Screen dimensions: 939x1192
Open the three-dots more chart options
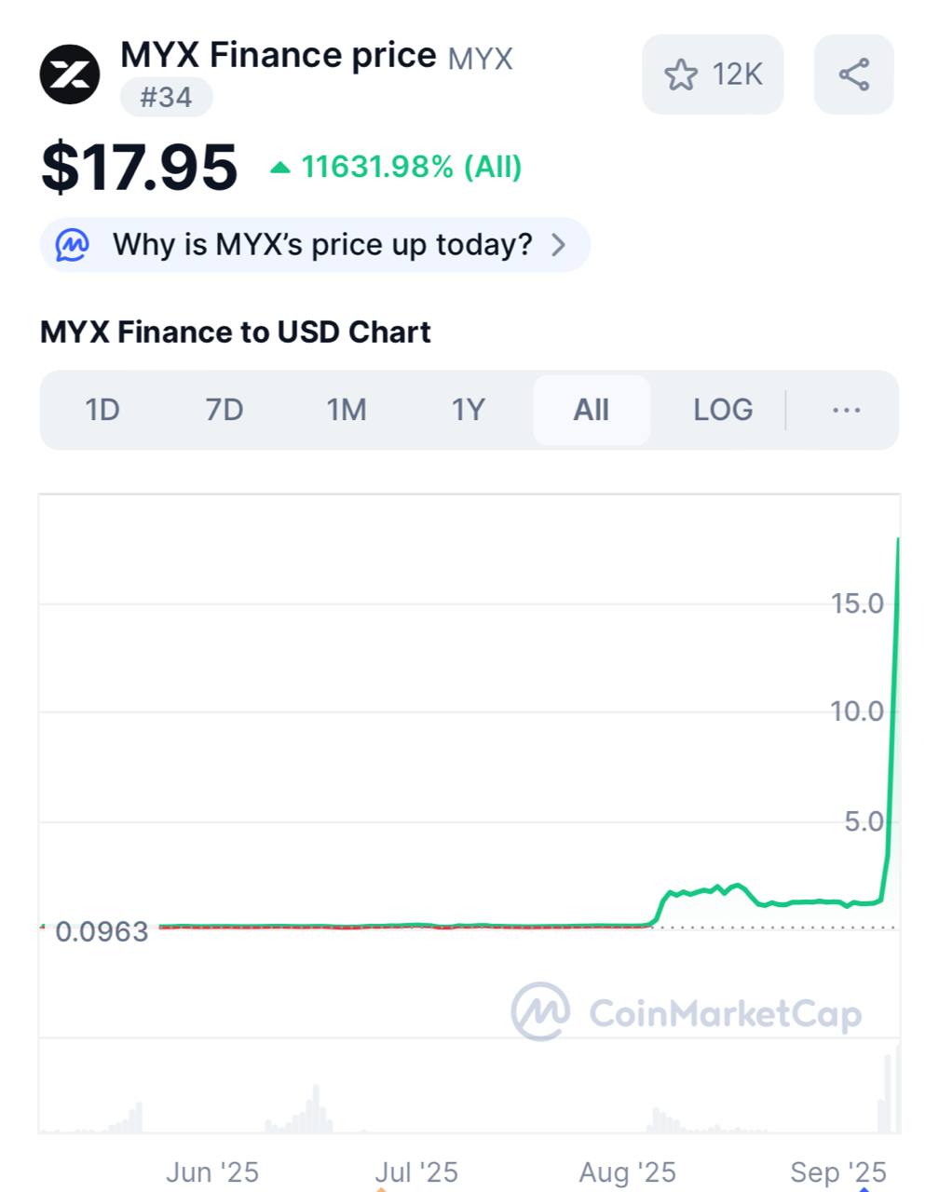tap(846, 410)
